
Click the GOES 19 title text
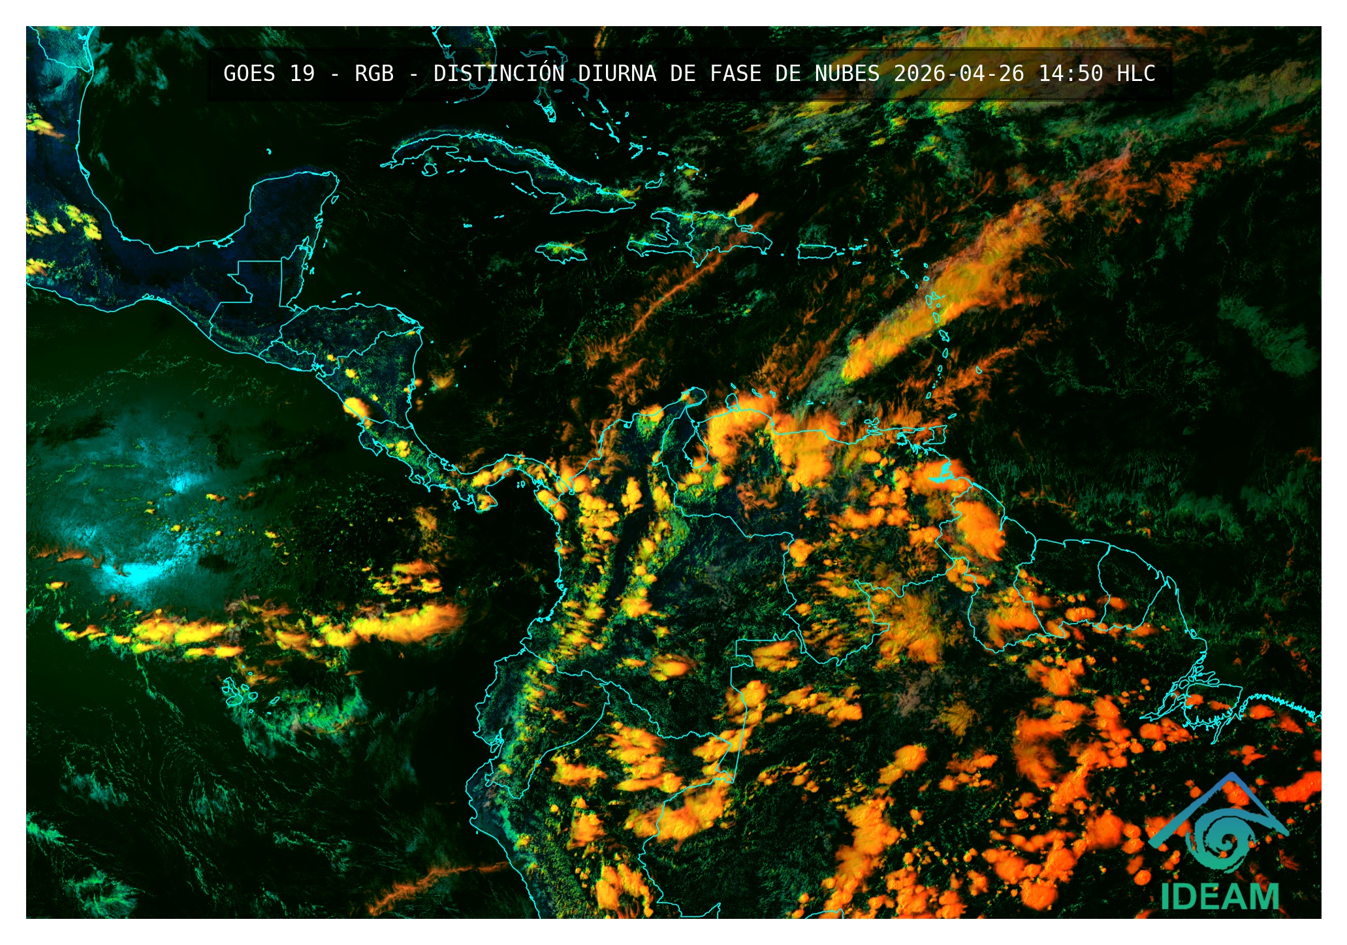268,74
